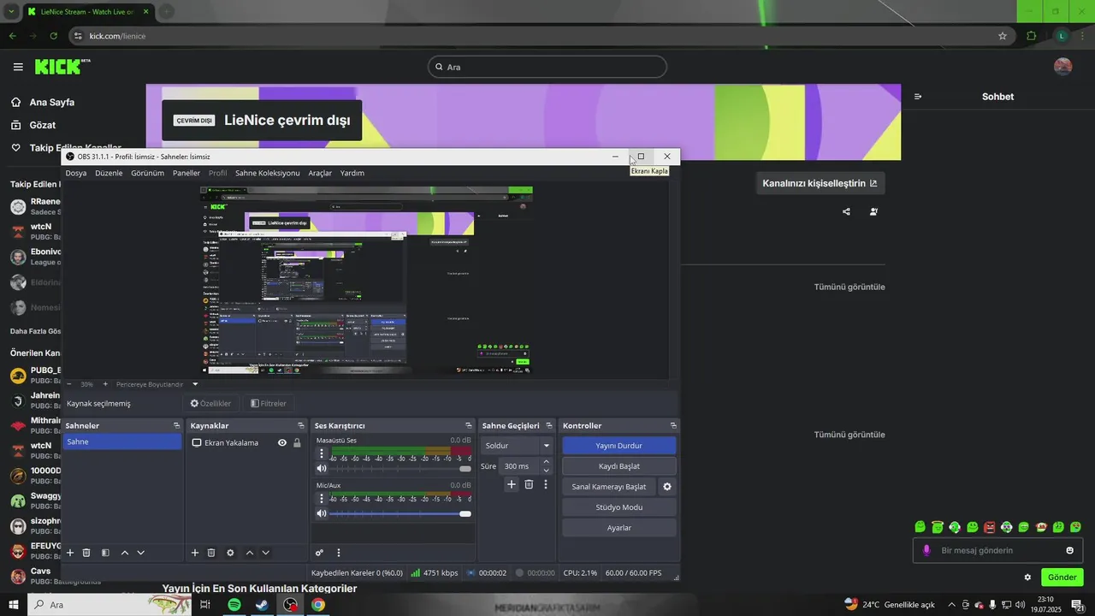Viewport: 1095px width, 616px height.
Task: Open Soldur transition dropdown
Action: 518,446
